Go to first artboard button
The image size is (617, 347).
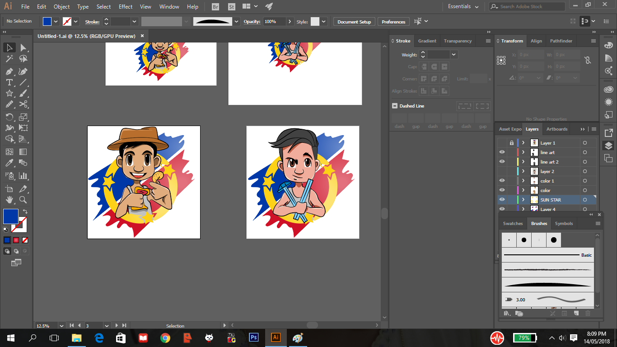(72, 325)
